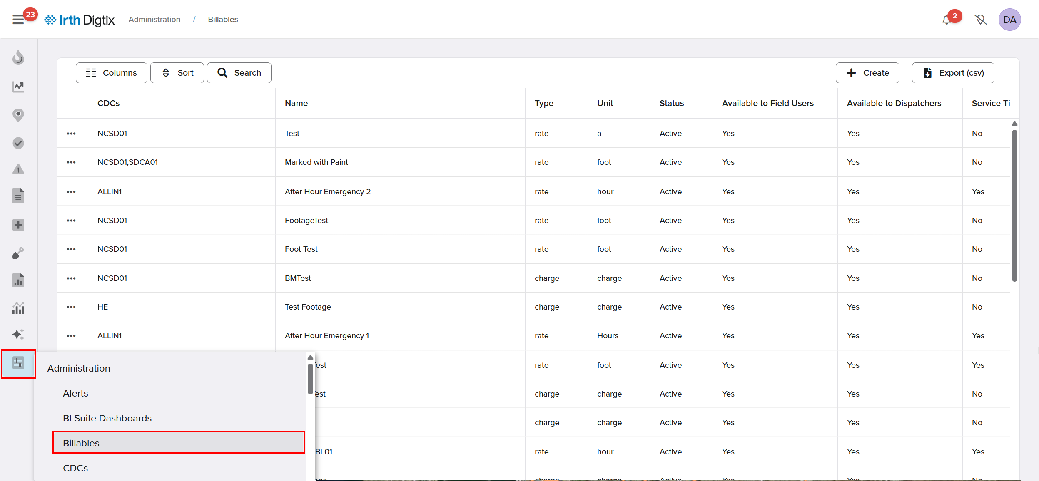The image size is (1039, 481).
Task: Open row actions for Marked with Paint
Action: tap(71, 162)
